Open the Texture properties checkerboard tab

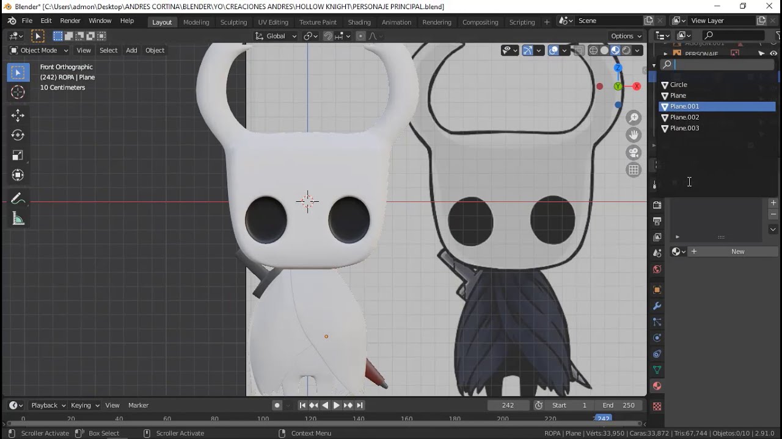[x=657, y=407]
